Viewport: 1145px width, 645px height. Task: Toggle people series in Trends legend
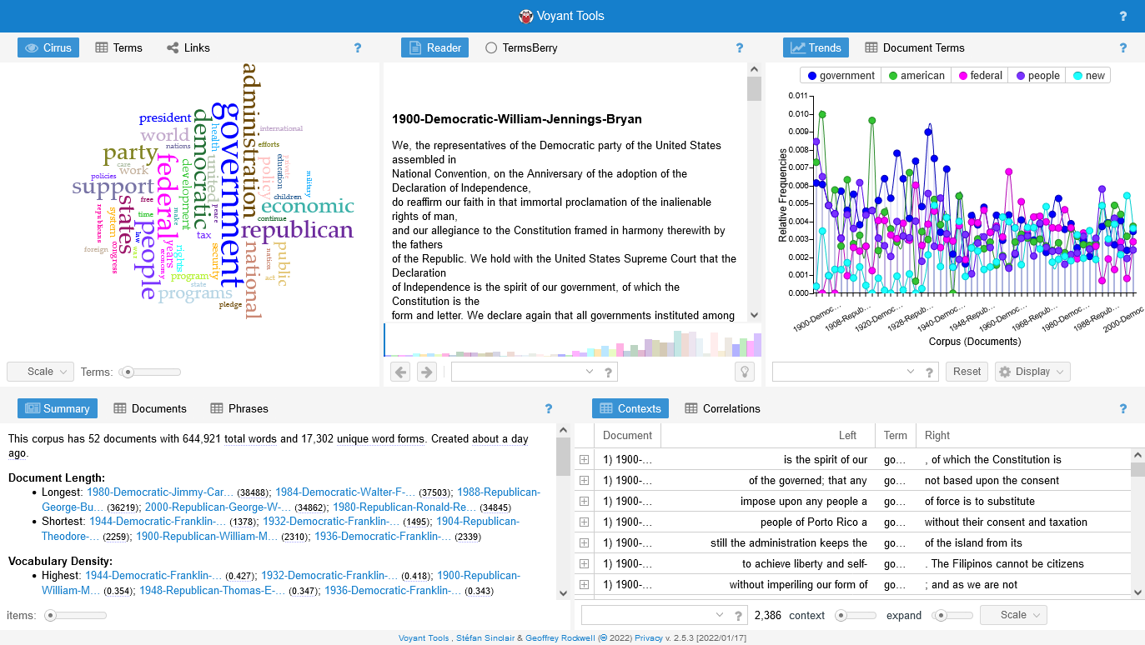coord(1037,75)
